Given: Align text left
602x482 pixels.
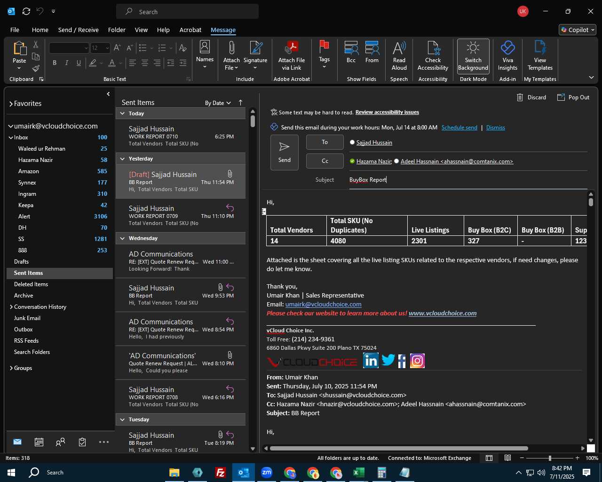Looking at the screenshot, I should (x=133, y=63).
